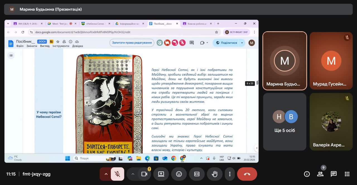Open the emoji reactions button

[x=179, y=174]
